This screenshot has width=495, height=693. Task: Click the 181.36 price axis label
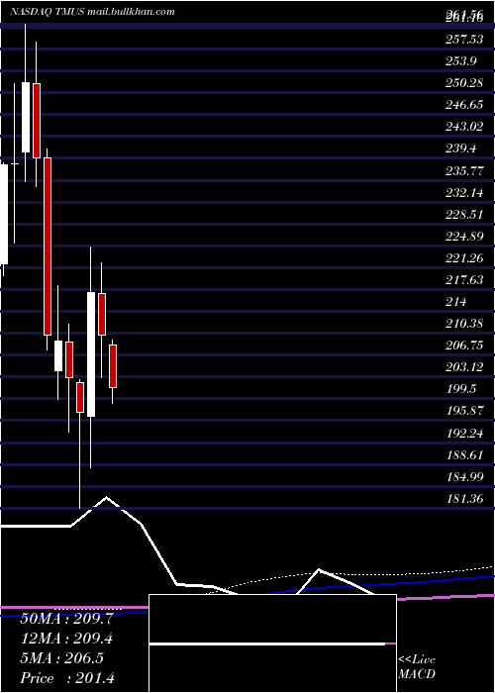[464, 499]
